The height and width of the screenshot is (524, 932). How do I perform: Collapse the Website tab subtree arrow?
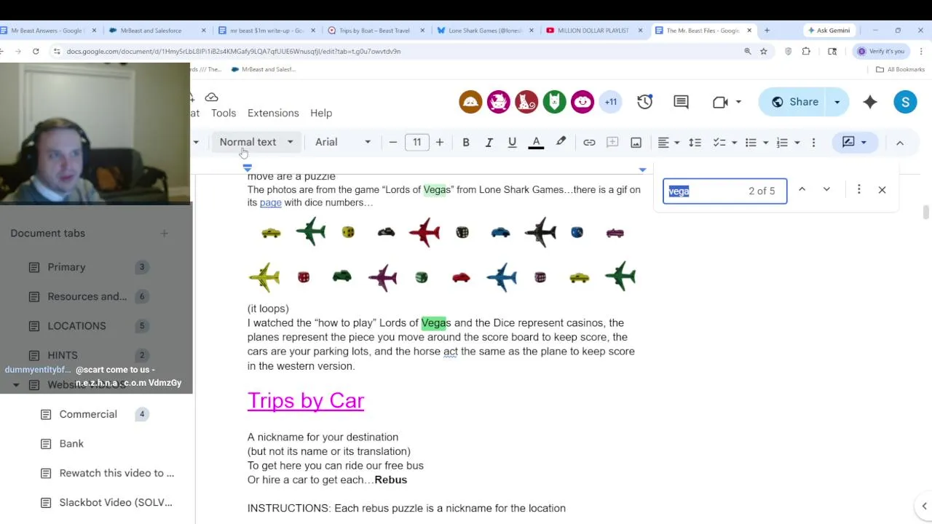coord(16,385)
